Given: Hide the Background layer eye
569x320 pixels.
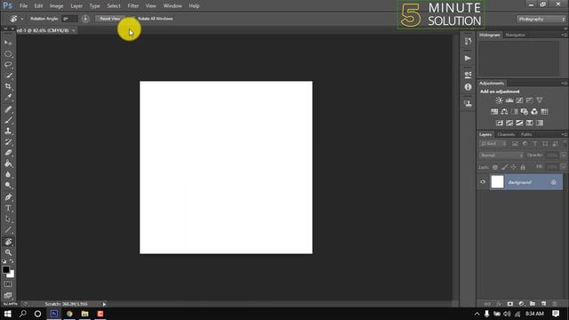Looking at the screenshot, I should click(x=483, y=182).
